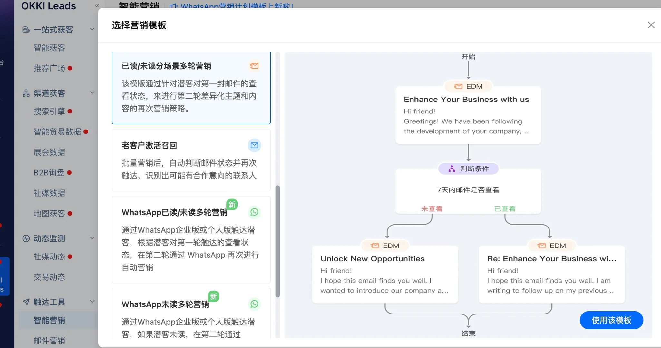
Task: Click the orange mail icon on 已读/未读分场景多轮营销 card
Action: (254, 66)
